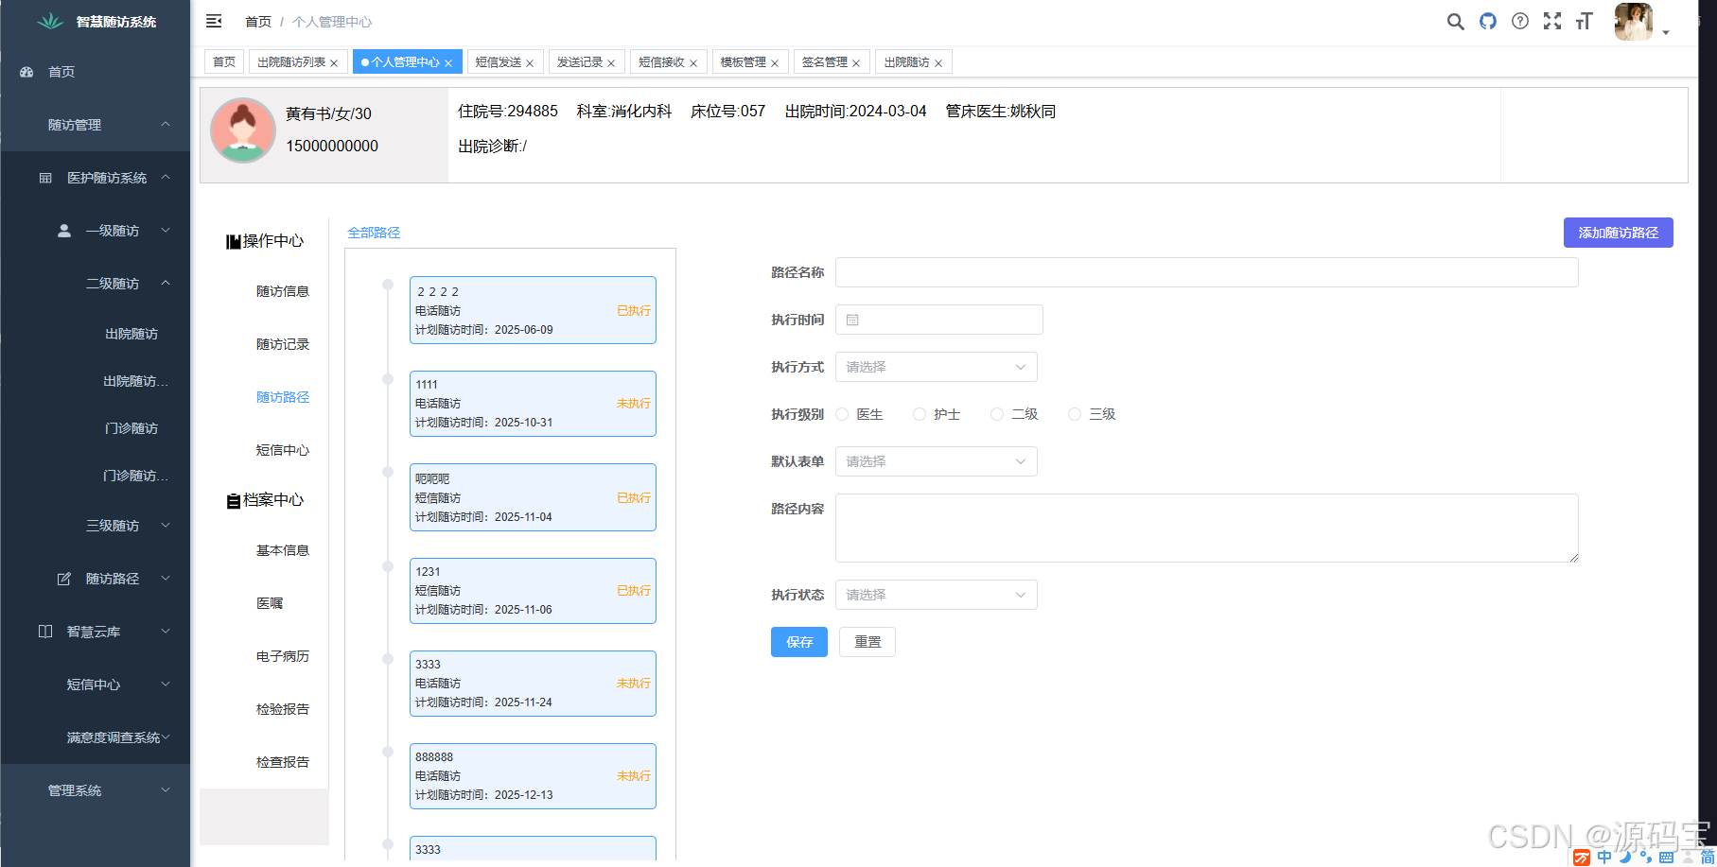Image resolution: width=1717 pixels, height=867 pixels.
Task: Click the 医护随访系统 grid icon
Action: coord(45,178)
